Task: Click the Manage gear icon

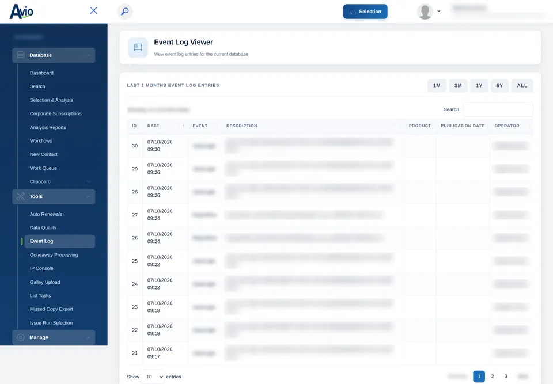Action: coord(21,337)
